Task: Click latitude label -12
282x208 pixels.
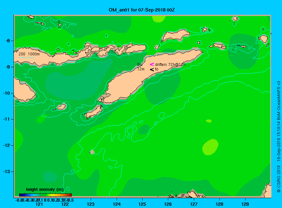Action: [7, 145]
